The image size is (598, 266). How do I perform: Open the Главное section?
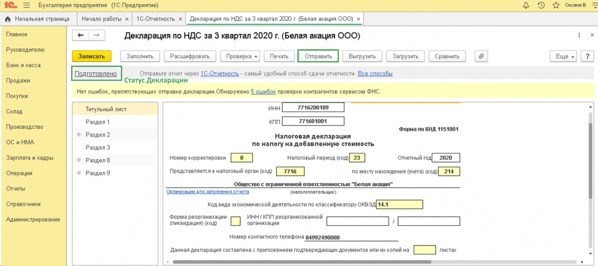[x=17, y=34]
